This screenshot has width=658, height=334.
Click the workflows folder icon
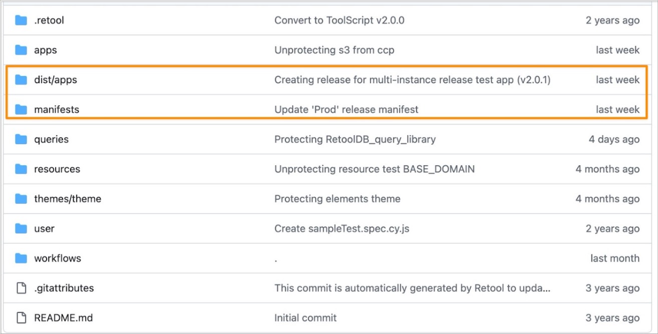click(x=21, y=258)
